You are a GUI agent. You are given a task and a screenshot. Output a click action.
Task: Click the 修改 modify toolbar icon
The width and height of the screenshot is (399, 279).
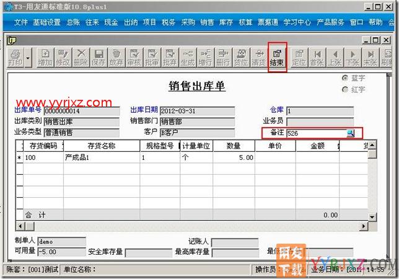[63, 58]
